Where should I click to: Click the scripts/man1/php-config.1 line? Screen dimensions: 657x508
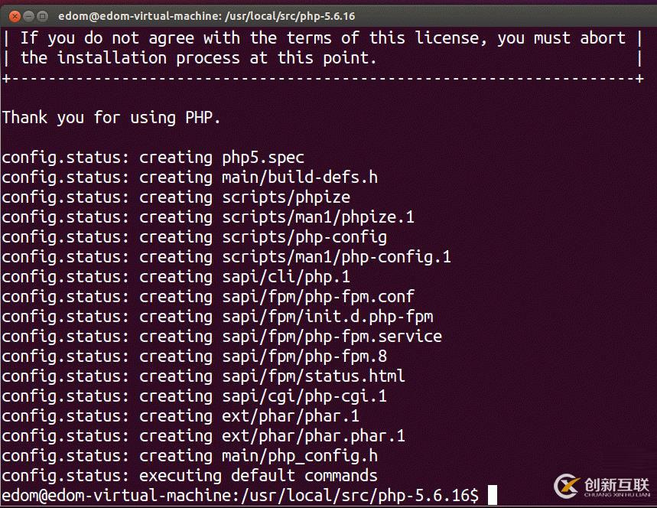coord(226,257)
